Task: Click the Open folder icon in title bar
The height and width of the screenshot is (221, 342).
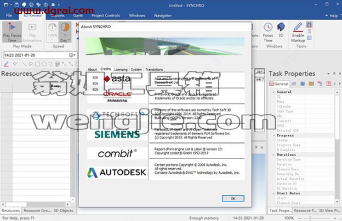Action: 6,4
